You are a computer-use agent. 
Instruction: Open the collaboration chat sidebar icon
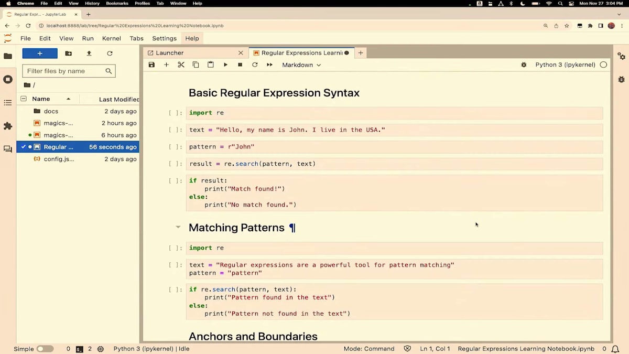(x=8, y=149)
